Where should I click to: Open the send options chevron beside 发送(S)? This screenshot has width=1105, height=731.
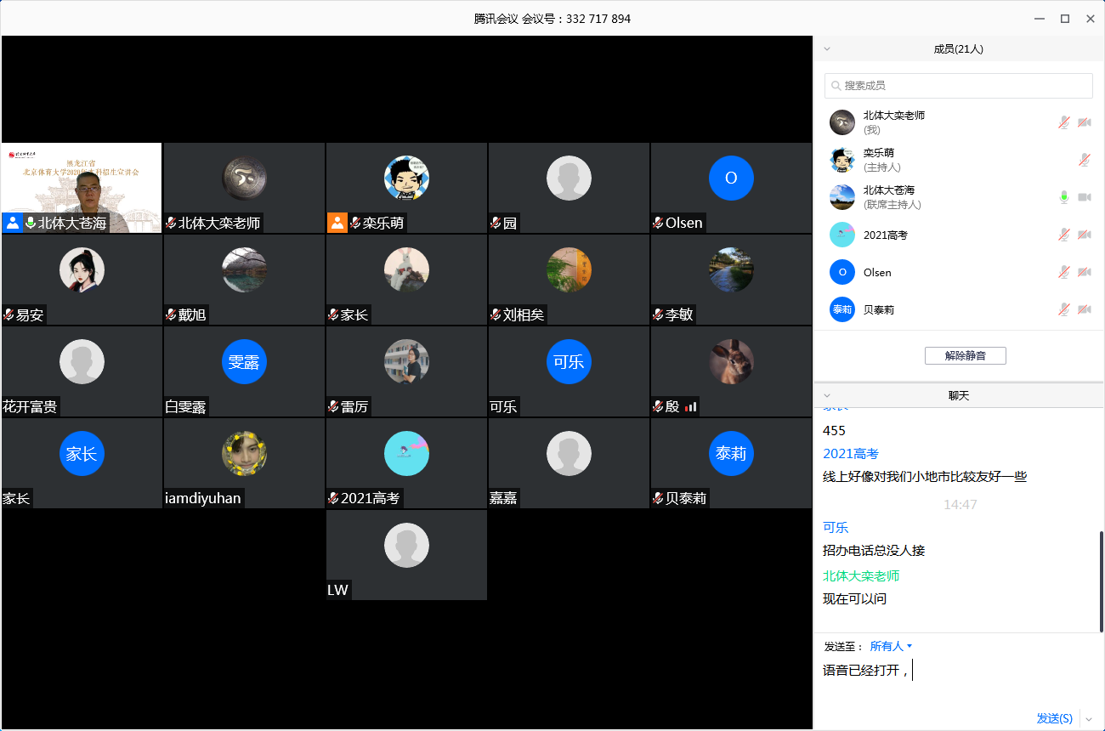(1086, 718)
